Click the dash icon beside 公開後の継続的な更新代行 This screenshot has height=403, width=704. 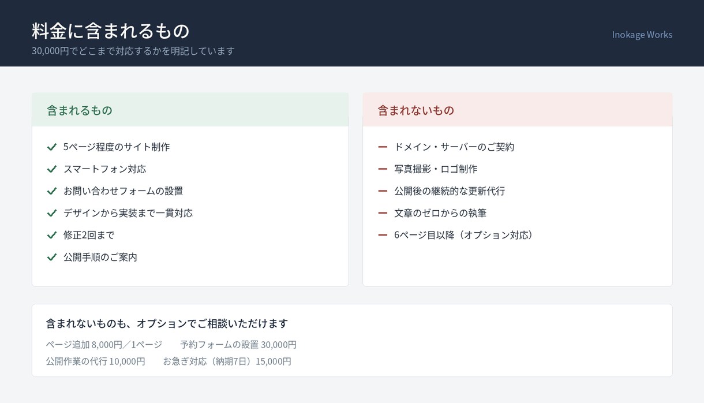click(x=383, y=191)
